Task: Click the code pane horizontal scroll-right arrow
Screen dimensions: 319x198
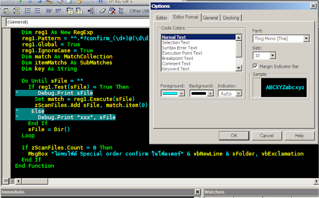Action: [316, 181]
